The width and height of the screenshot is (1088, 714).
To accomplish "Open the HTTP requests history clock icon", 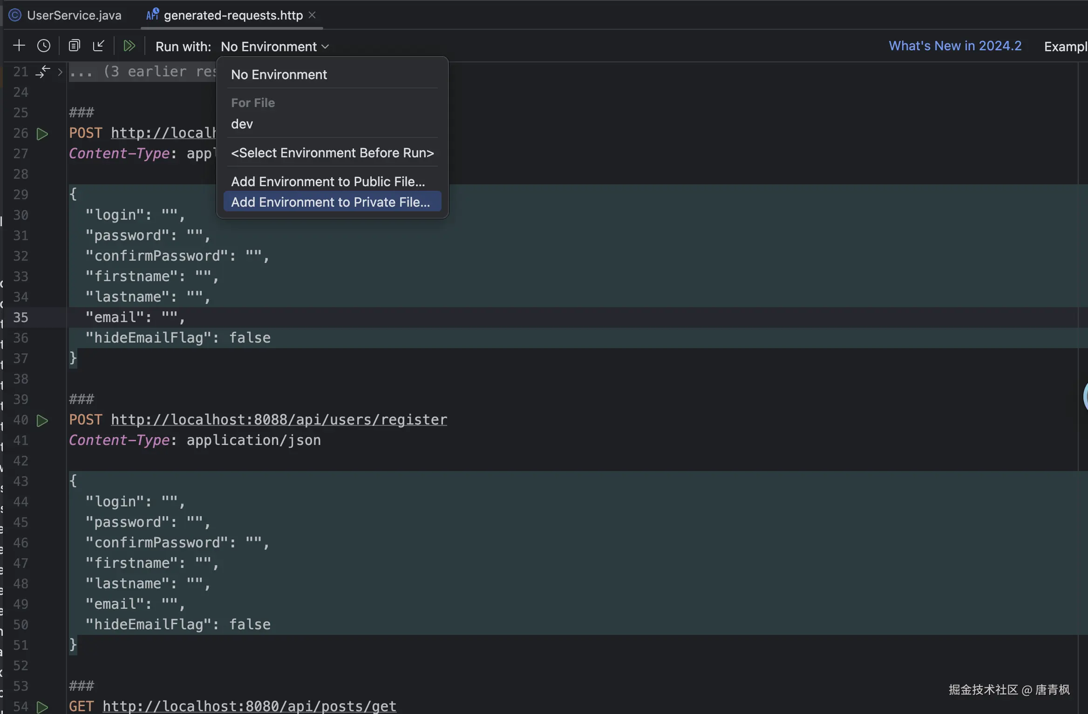I will pos(44,46).
